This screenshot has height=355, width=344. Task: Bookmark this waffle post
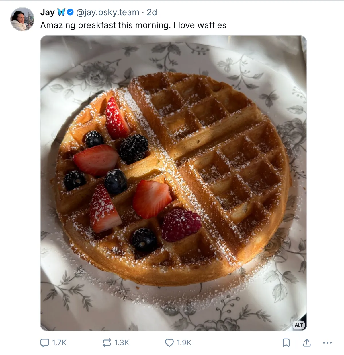click(x=286, y=343)
